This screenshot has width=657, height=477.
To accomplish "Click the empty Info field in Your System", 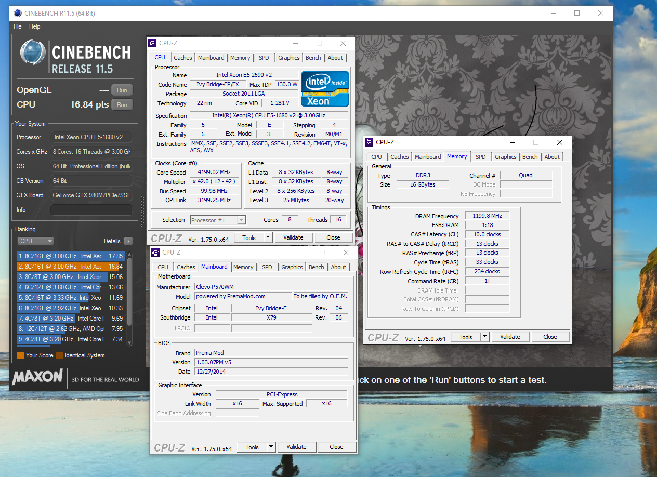I will 91,210.
